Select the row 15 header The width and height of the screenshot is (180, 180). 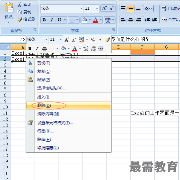pos(5,137)
